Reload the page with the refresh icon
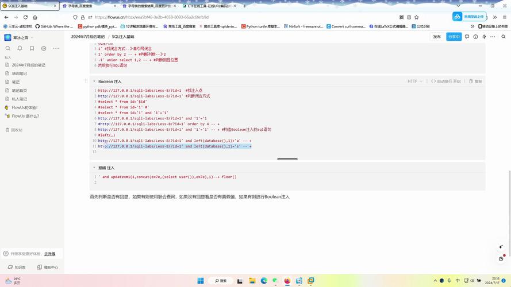511x287 pixels. pos(25,17)
